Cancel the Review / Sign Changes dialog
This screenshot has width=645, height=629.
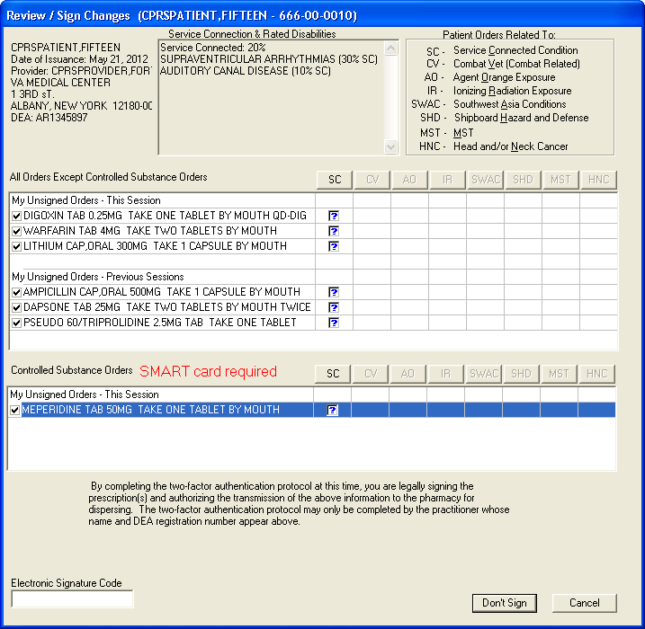click(x=584, y=602)
